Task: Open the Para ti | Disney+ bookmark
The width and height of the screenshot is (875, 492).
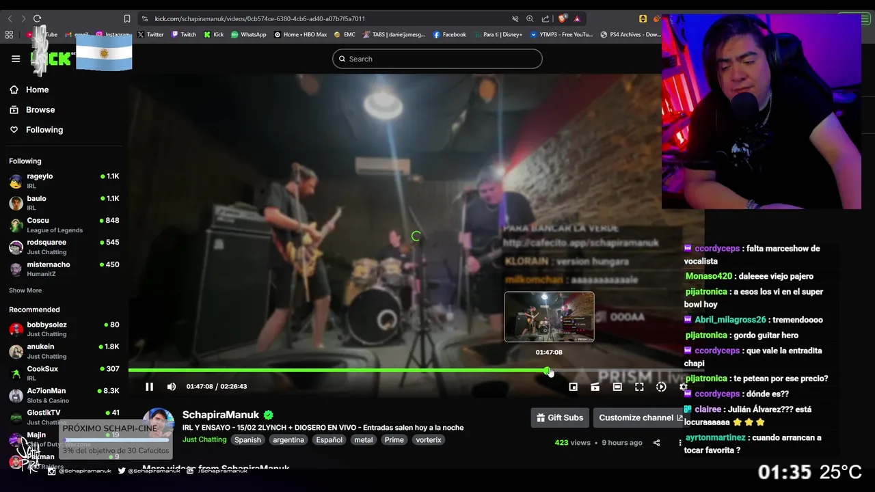Action: coord(498,34)
